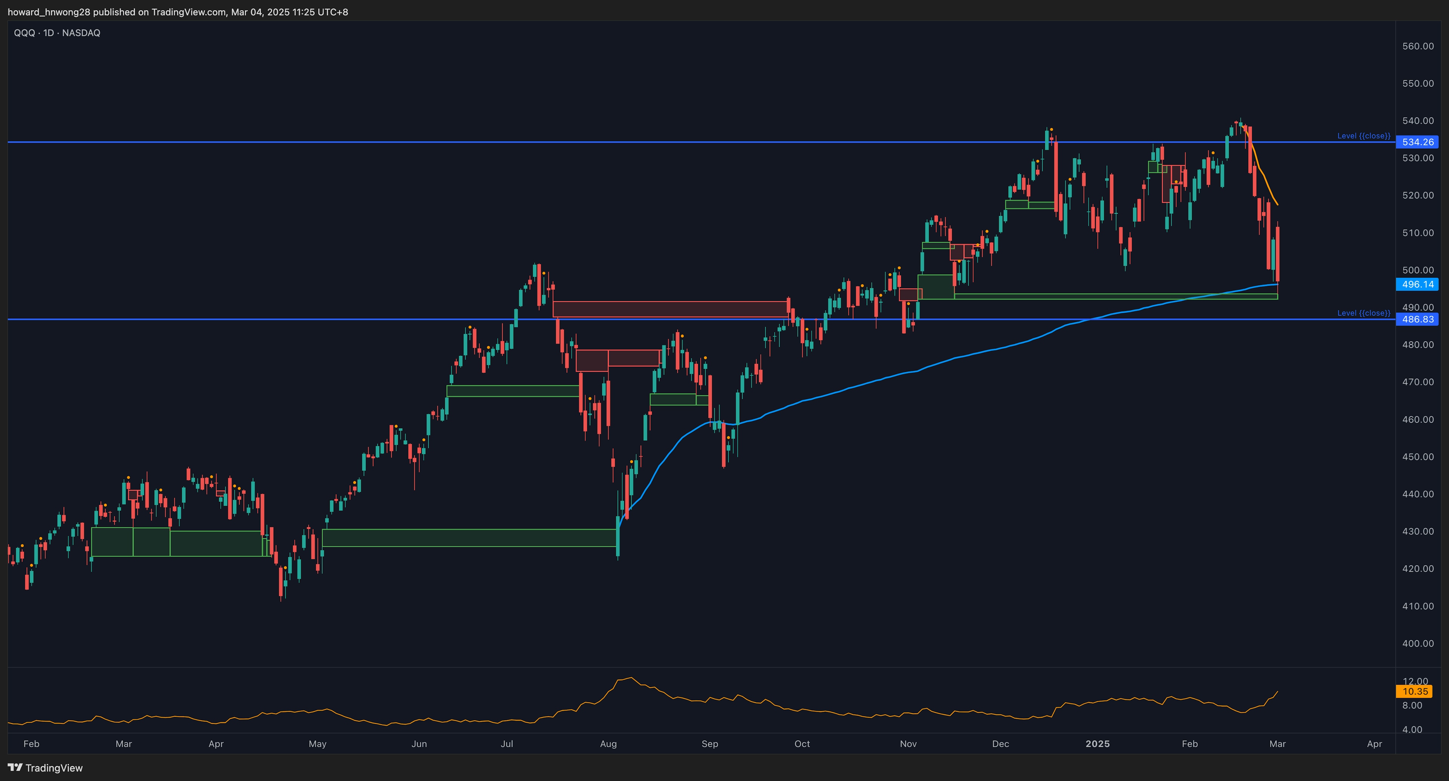The width and height of the screenshot is (1449, 781).
Task: Click the QQQ · 1D · NASDAQ symbol label
Action: click(x=57, y=32)
